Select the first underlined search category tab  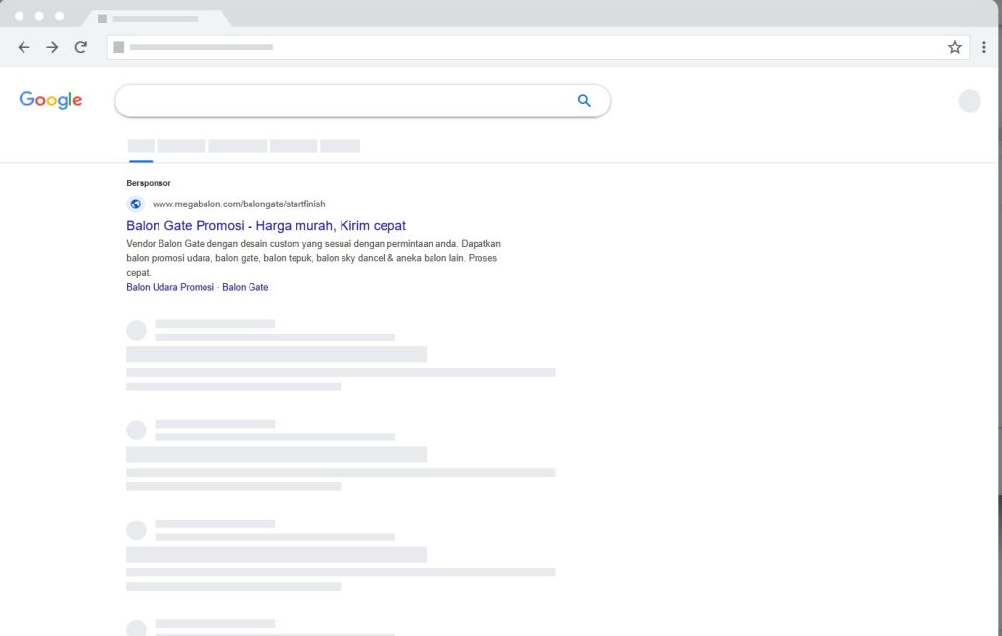141,147
